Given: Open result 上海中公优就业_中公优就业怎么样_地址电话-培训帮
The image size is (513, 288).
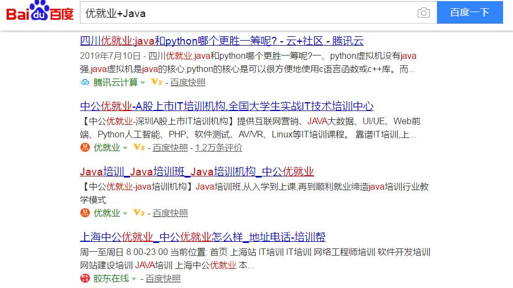Looking at the screenshot, I should [x=203, y=236].
